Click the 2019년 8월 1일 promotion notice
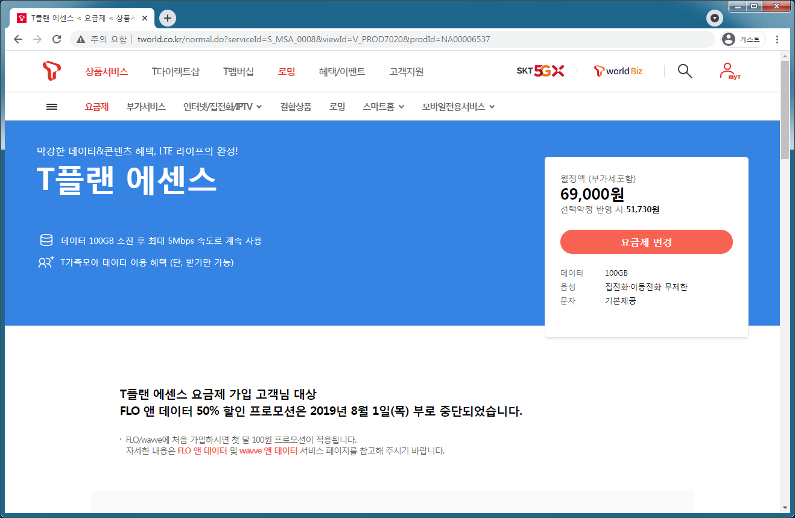This screenshot has width=795, height=518. click(x=321, y=412)
